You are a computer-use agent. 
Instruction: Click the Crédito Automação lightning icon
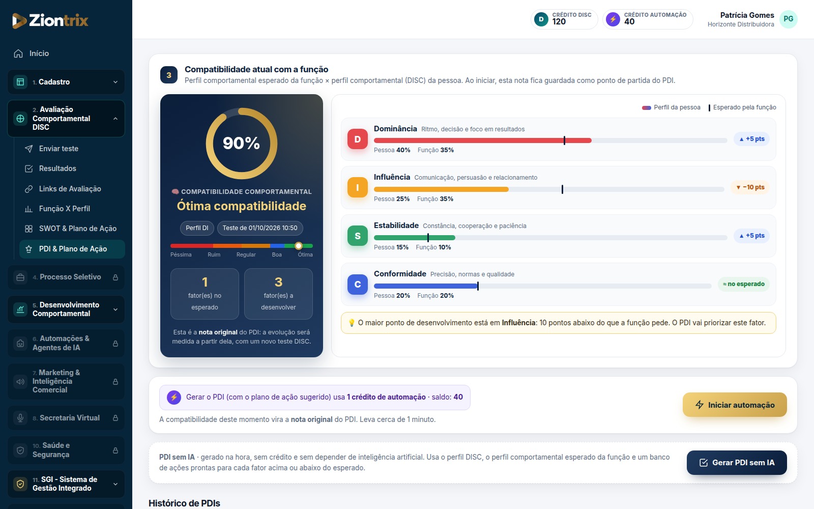pyautogui.click(x=613, y=19)
